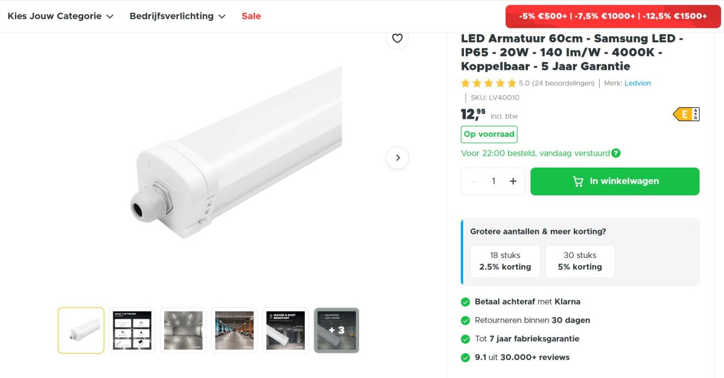Click the quantity number input field

coord(494,181)
